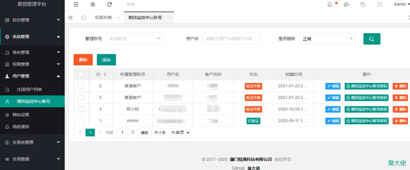Click the tag note icon

click(x=363, y=5)
